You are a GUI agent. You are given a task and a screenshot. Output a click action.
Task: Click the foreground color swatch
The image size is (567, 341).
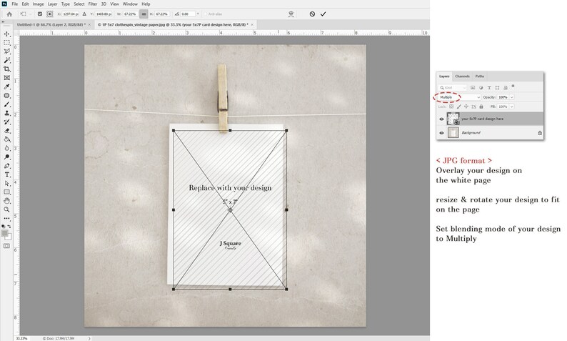click(4, 233)
